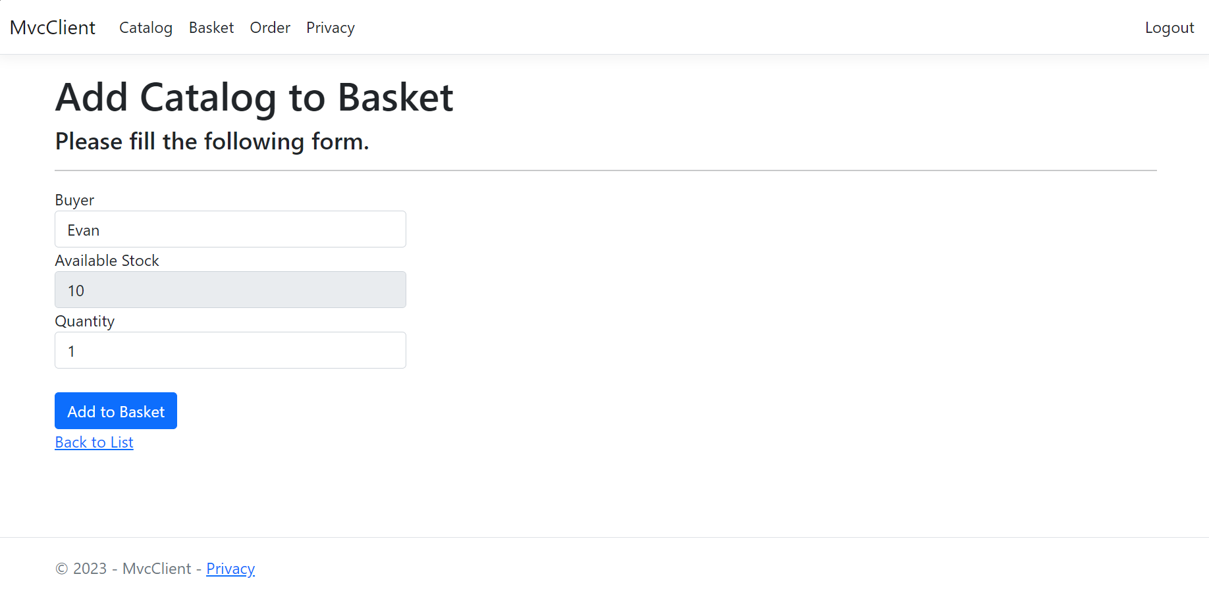
Task: Open the footer Privacy link
Action: (x=230, y=569)
